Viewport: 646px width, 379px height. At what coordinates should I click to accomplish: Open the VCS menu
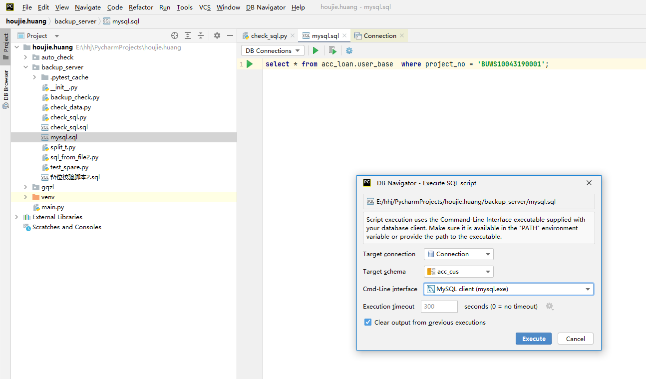pos(205,7)
